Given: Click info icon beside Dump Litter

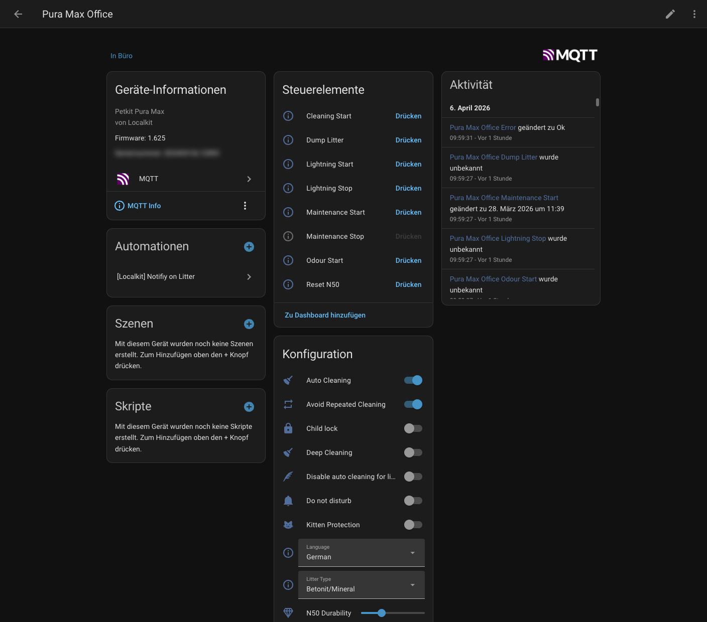Looking at the screenshot, I should (x=288, y=140).
